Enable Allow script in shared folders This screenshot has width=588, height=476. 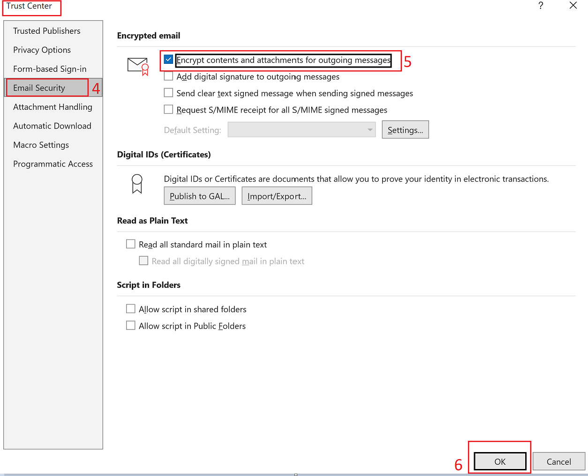131,308
